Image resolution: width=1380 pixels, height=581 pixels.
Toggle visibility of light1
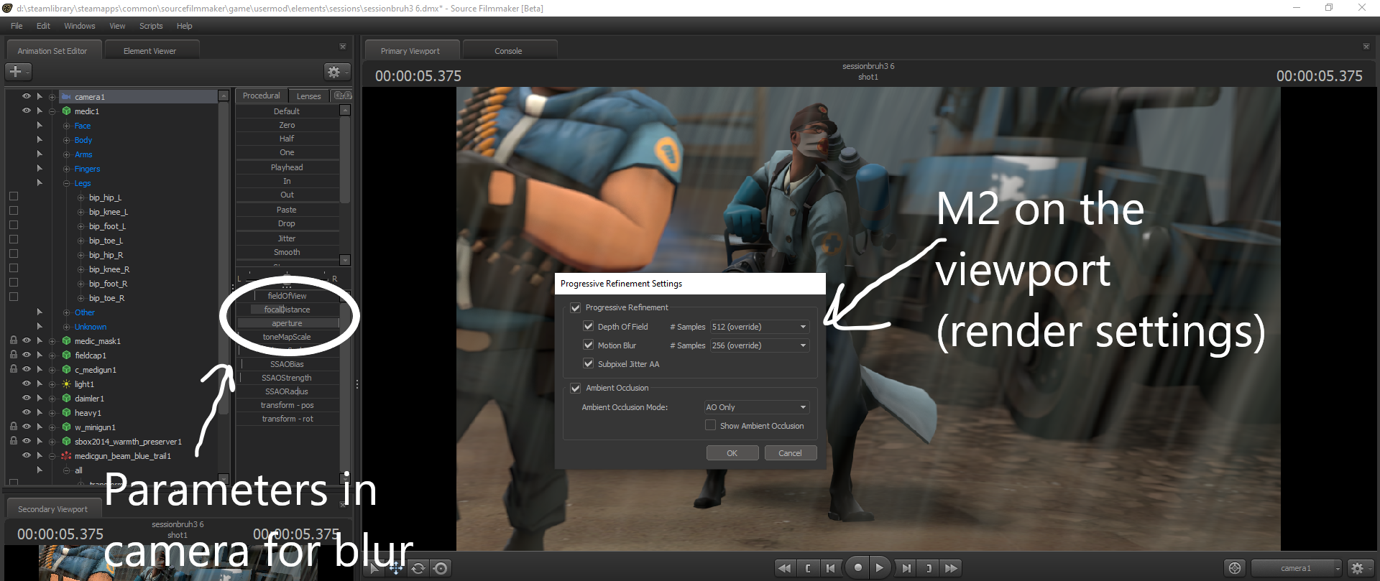pos(27,384)
